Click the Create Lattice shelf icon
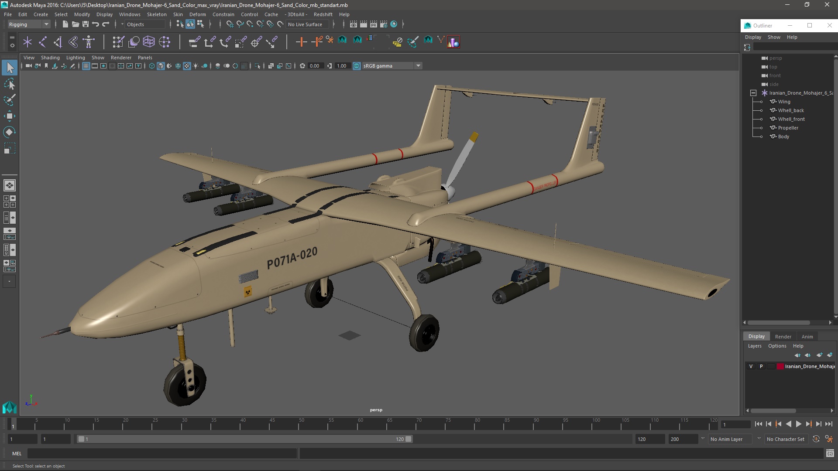The width and height of the screenshot is (838, 471). [x=149, y=42]
